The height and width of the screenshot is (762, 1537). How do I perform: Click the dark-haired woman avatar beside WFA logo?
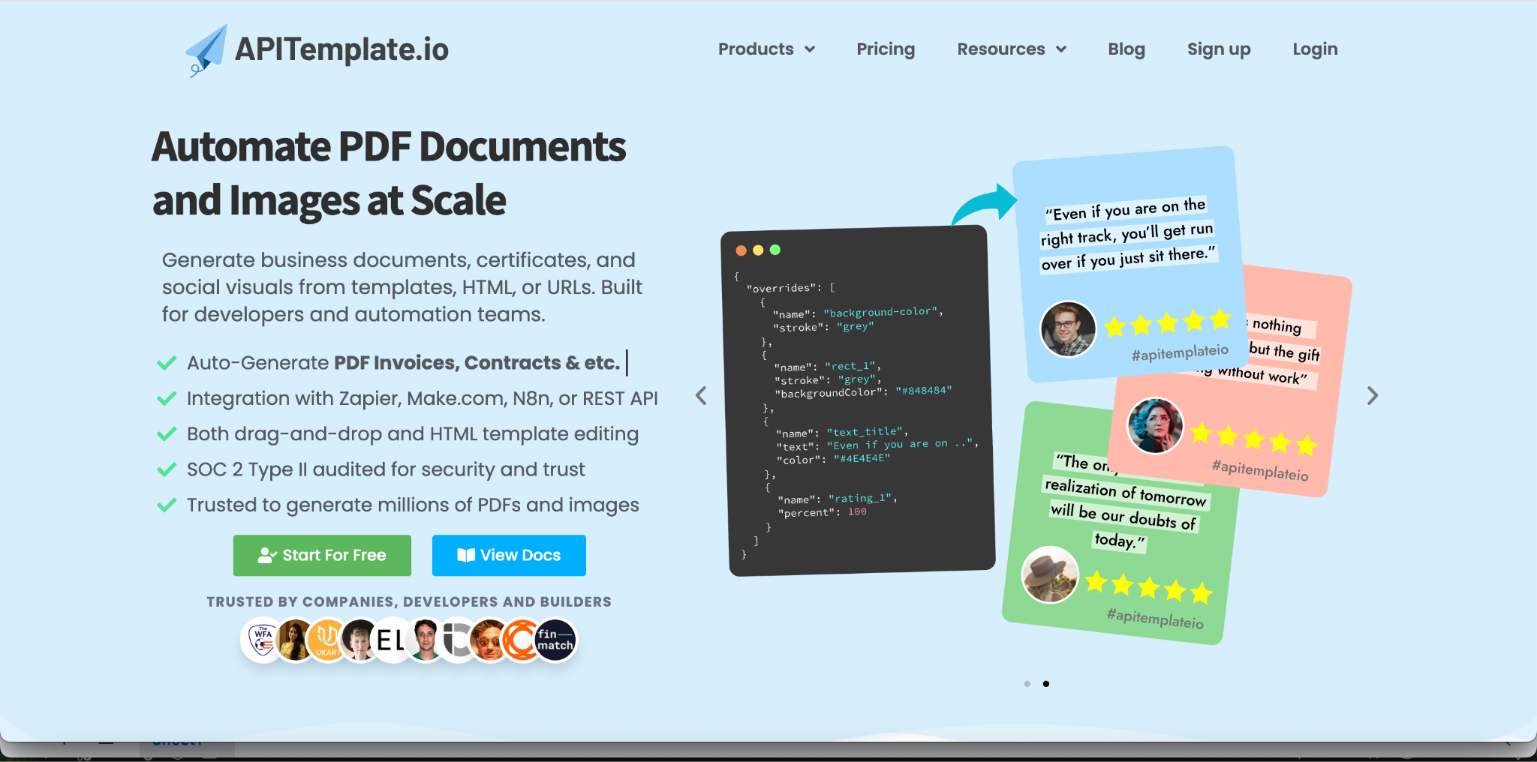click(x=293, y=640)
